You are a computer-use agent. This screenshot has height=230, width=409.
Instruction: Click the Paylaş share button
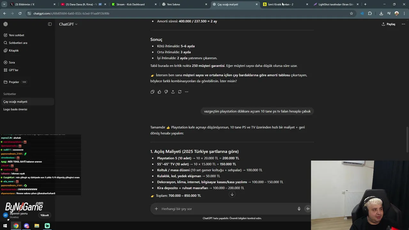point(389,24)
